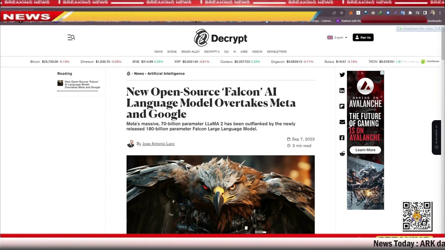Open the DECRYPT U section

point(212,52)
